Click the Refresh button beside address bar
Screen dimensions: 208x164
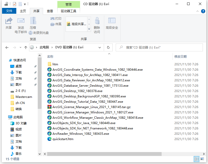click(108, 47)
